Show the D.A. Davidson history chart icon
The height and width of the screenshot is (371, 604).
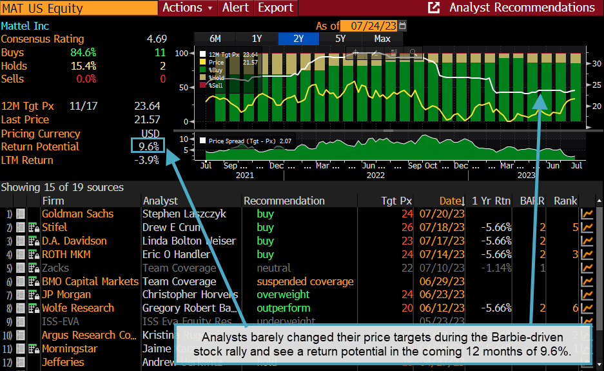tap(587, 241)
